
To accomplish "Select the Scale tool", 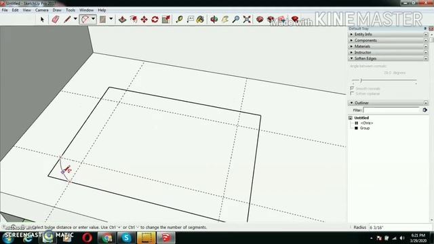I will 166,20.
